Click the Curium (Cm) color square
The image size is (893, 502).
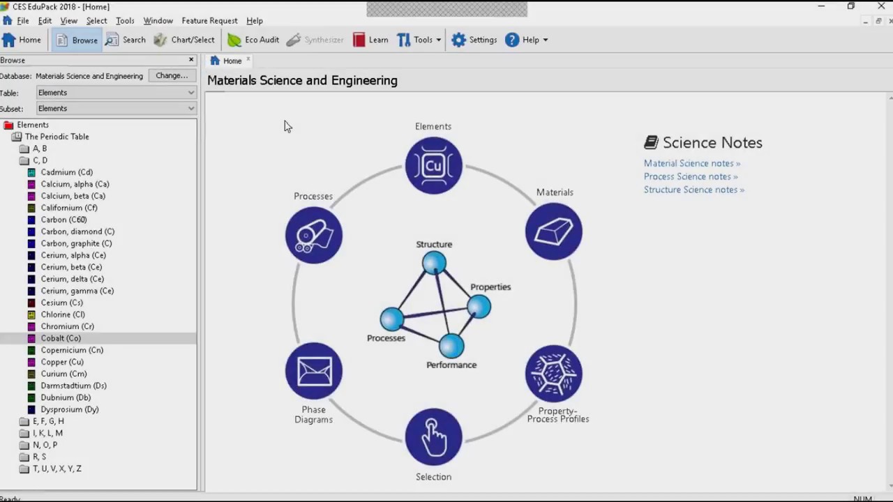coord(31,374)
